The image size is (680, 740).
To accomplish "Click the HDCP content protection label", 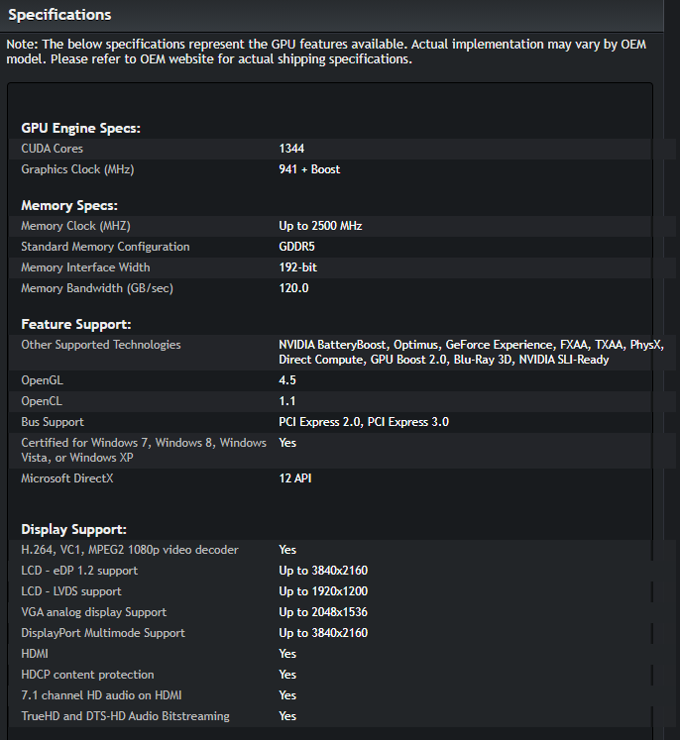I will (x=87, y=675).
